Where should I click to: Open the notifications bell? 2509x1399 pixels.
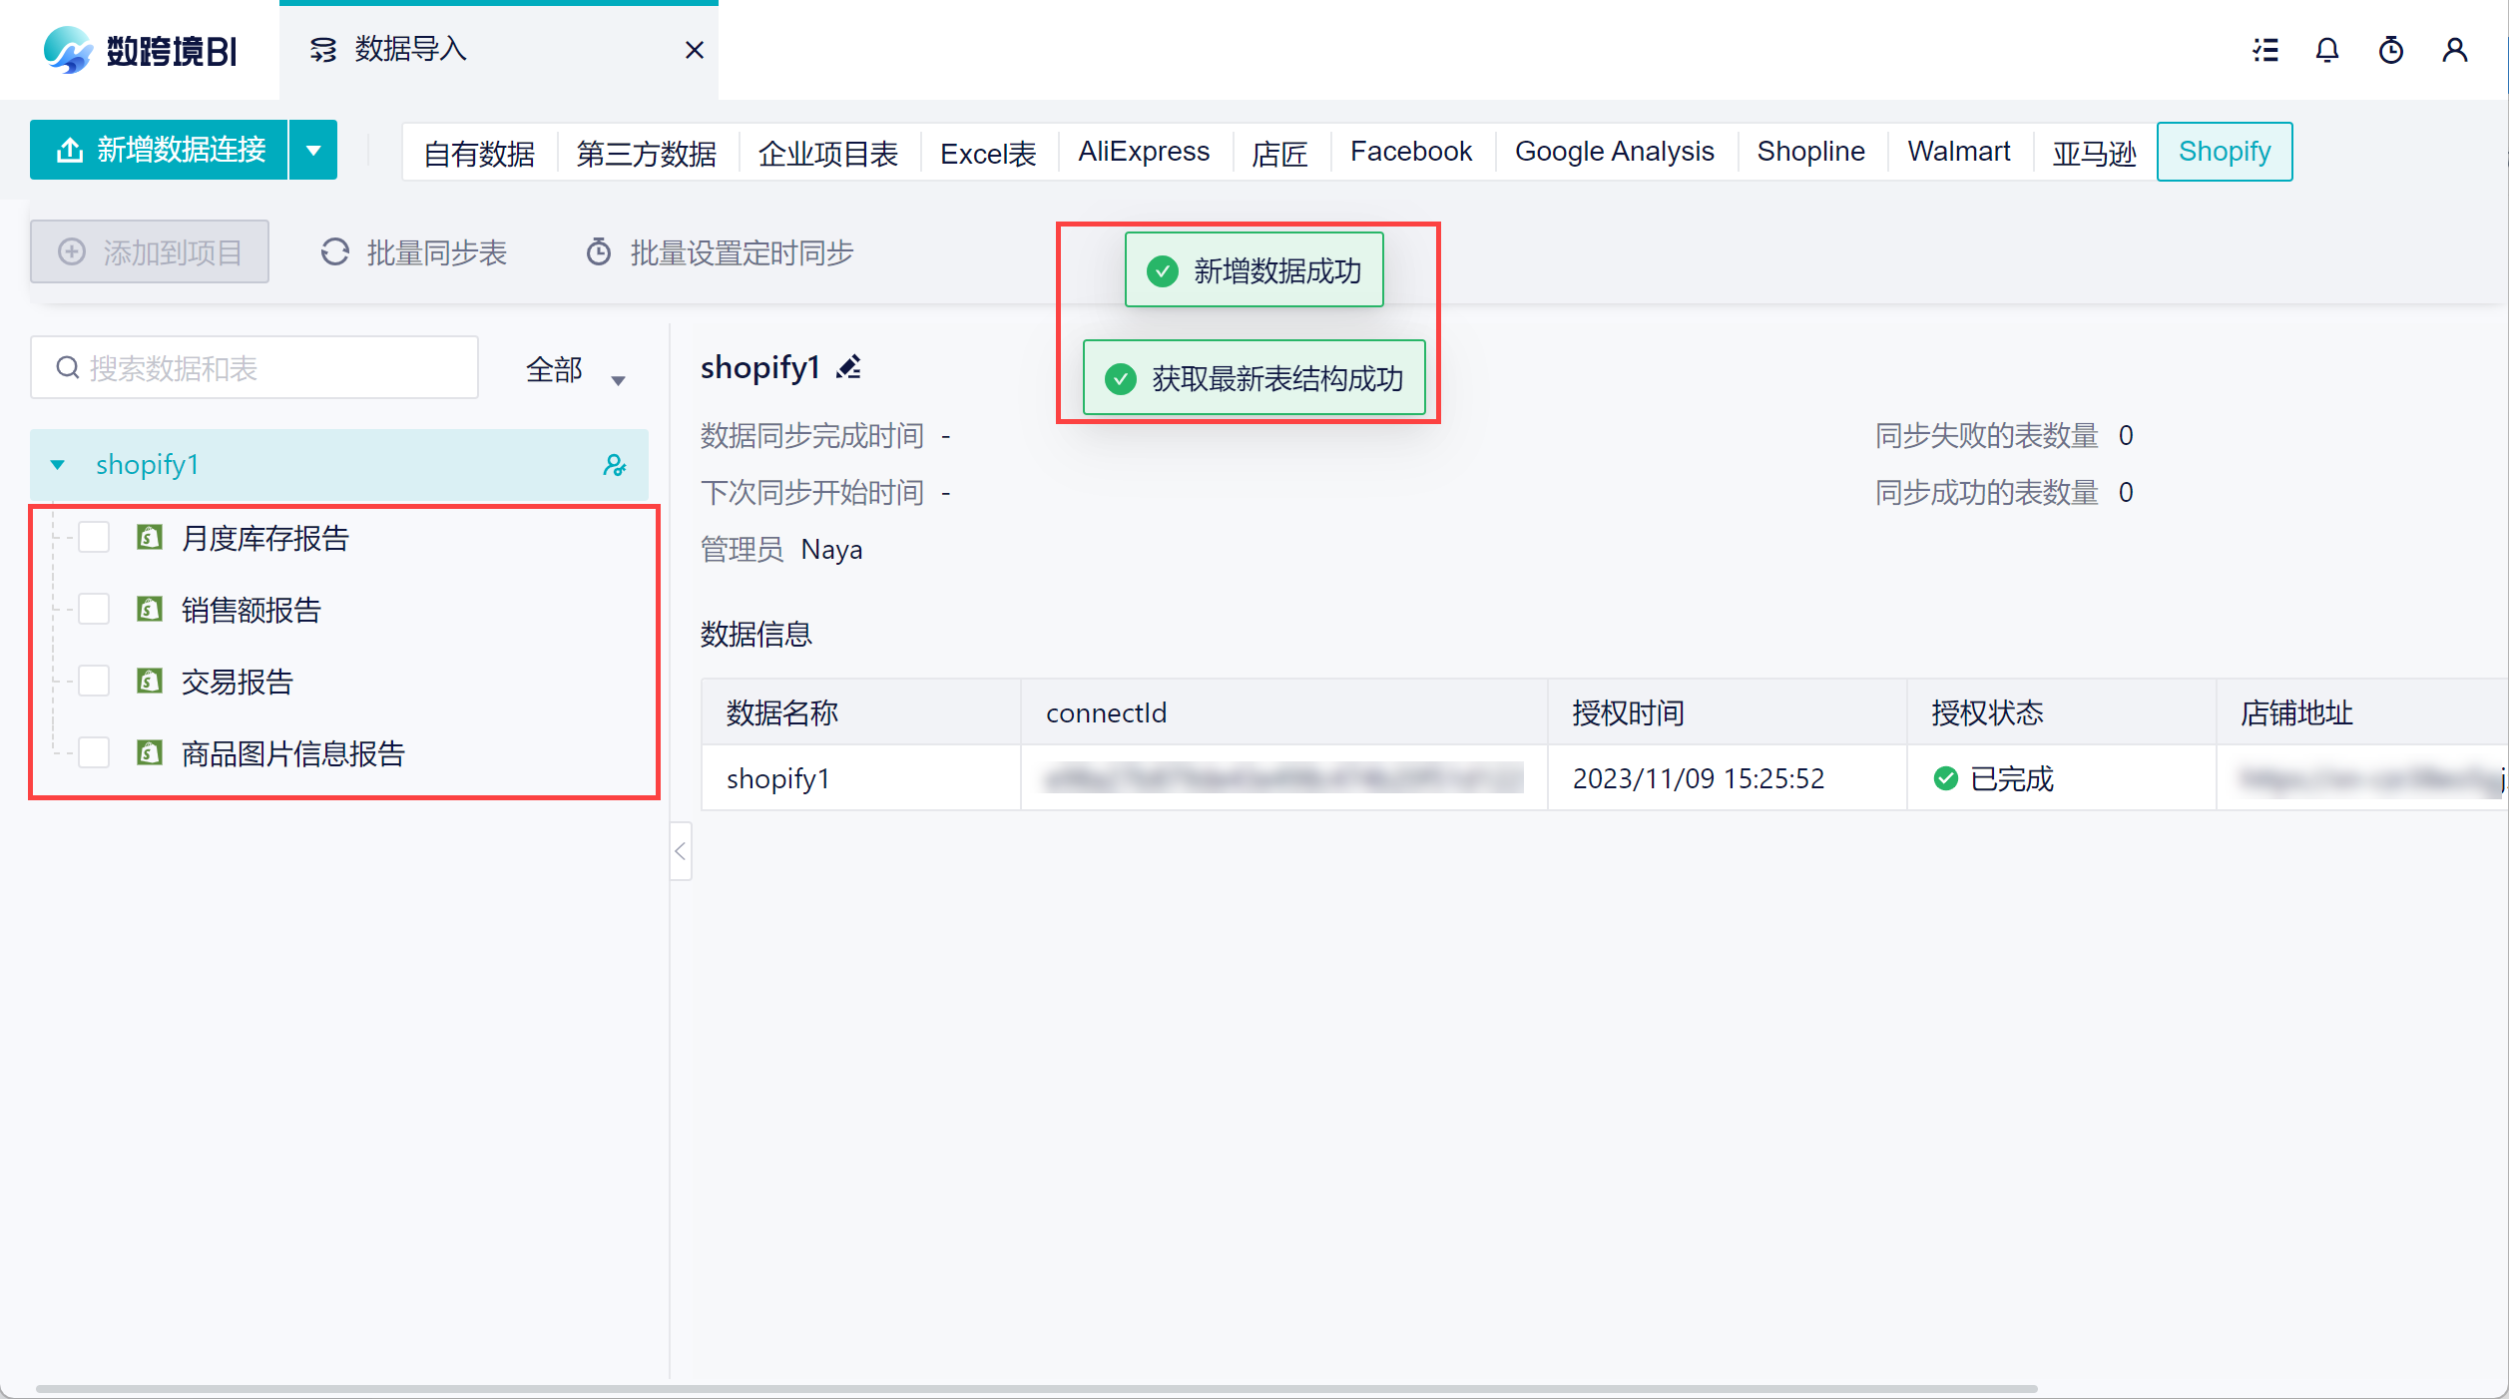click(x=2326, y=50)
